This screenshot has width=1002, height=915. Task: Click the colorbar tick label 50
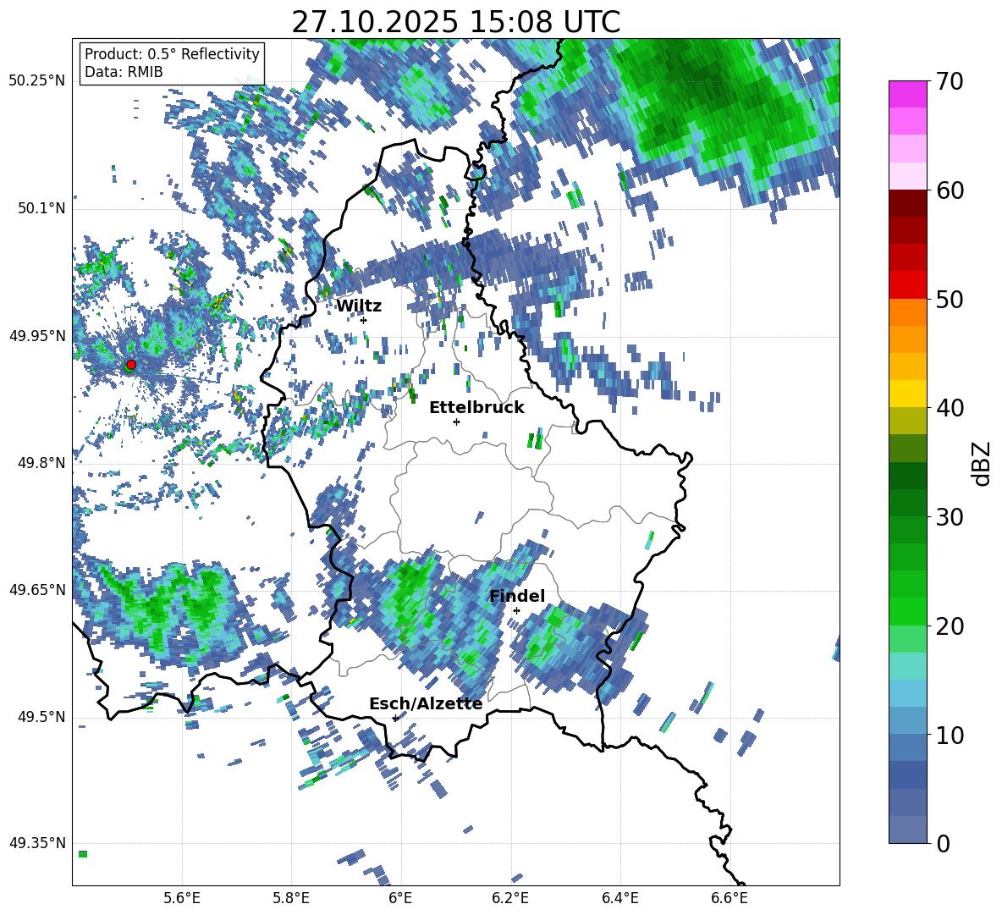(x=950, y=300)
